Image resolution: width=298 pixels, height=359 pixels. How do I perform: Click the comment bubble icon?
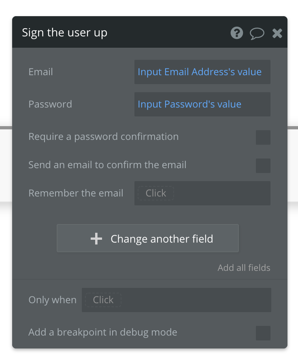point(257,33)
